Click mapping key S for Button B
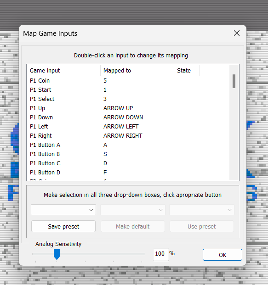This screenshot has height=285, width=268. pyautogui.click(x=105, y=154)
